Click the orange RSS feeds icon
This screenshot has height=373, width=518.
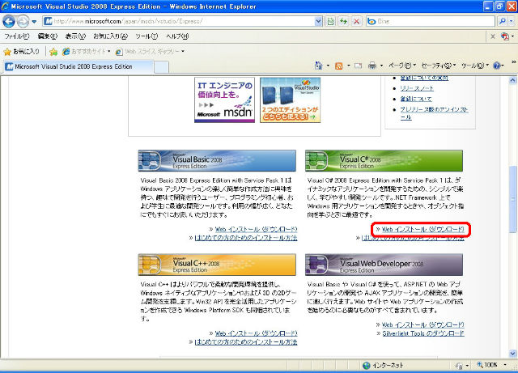pyautogui.click(x=338, y=66)
